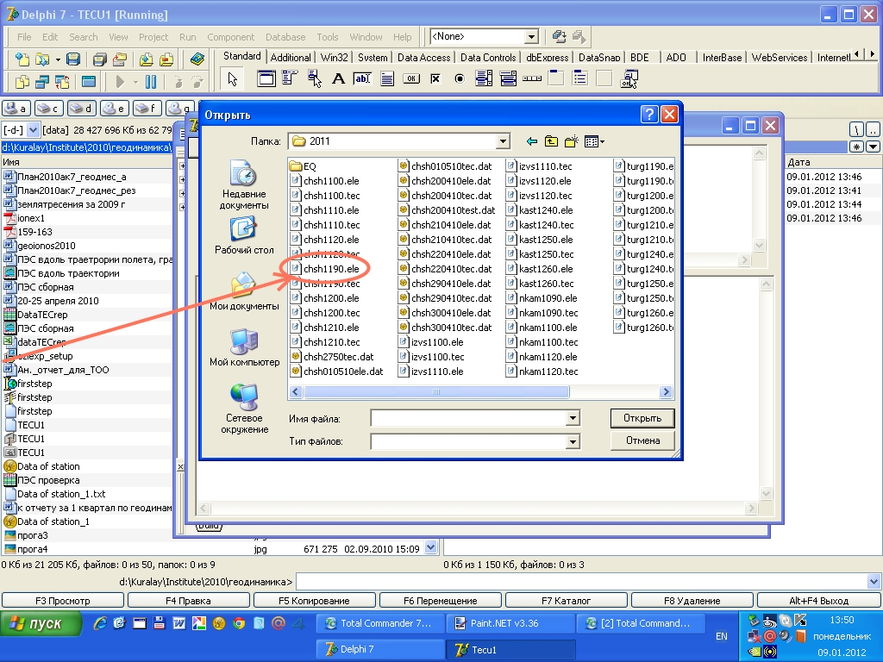Create new folder via dialog icon
Screen dimensions: 883x662
(571, 141)
